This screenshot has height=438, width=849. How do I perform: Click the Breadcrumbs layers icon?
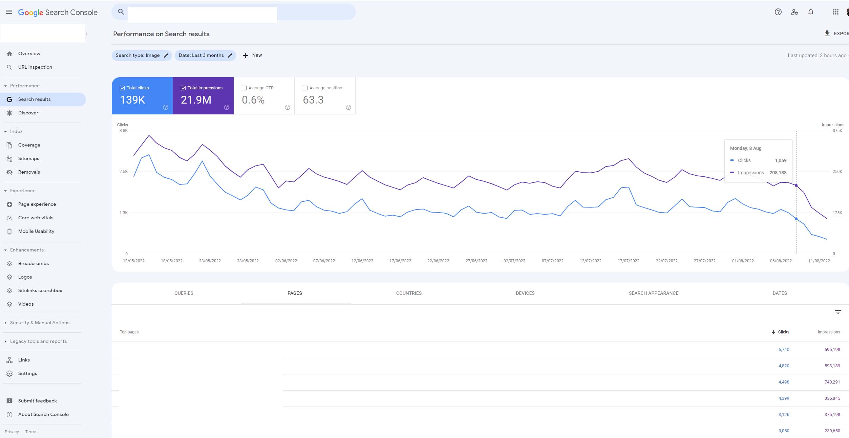[x=9, y=264]
